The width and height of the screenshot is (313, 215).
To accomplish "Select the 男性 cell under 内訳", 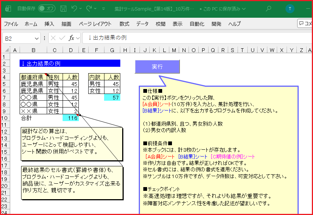I will click(97, 84).
